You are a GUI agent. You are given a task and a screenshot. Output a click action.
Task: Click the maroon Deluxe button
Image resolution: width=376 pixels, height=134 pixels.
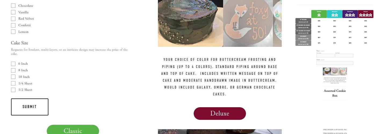[x=220, y=113]
